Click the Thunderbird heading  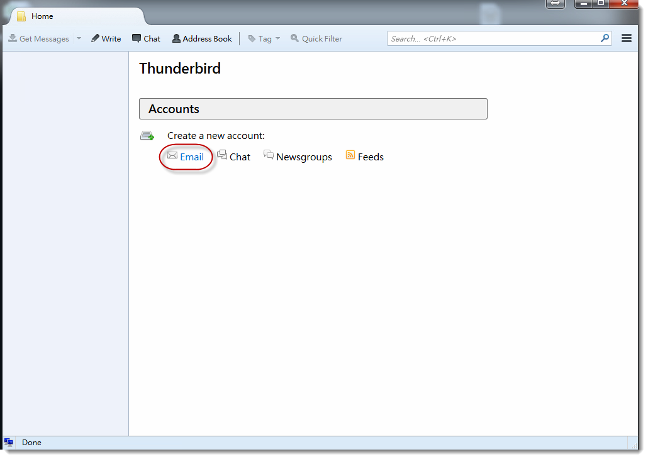click(x=180, y=69)
